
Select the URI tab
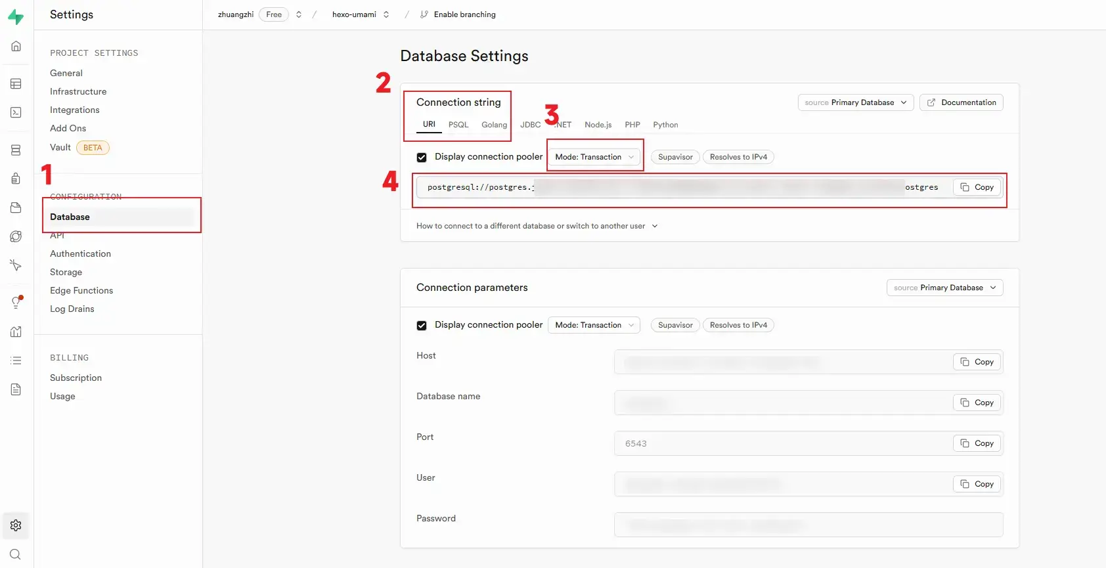[429, 124]
